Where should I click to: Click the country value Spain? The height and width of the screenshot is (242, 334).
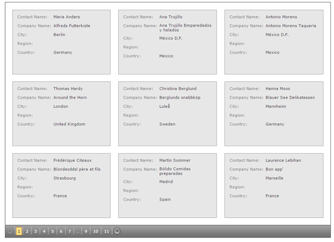click(165, 199)
